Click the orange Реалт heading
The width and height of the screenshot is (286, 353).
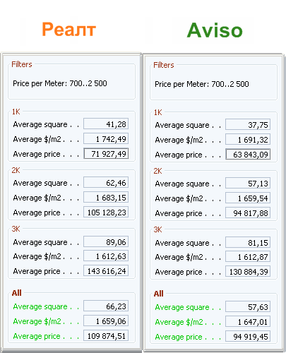(x=69, y=29)
